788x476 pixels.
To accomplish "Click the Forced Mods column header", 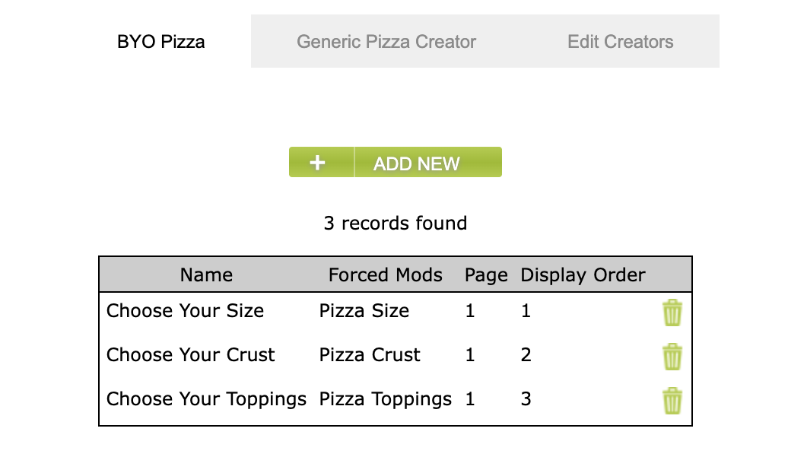I will coord(385,274).
